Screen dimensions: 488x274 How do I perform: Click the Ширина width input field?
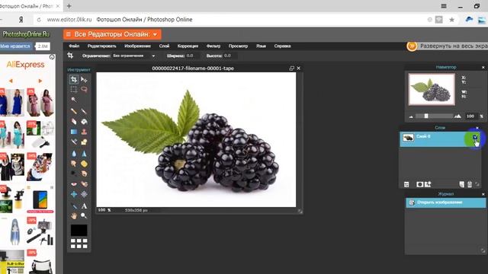[x=192, y=56]
